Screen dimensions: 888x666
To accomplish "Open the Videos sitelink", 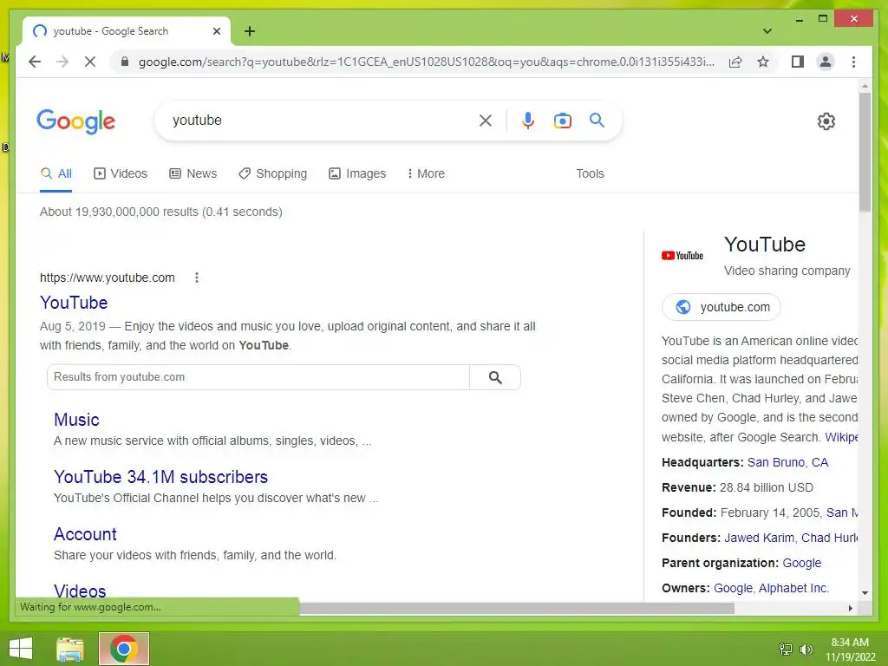I will click(80, 591).
